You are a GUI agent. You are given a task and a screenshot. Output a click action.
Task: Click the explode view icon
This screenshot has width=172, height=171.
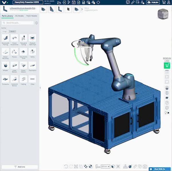pyautogui.click(x=118, y=166)
